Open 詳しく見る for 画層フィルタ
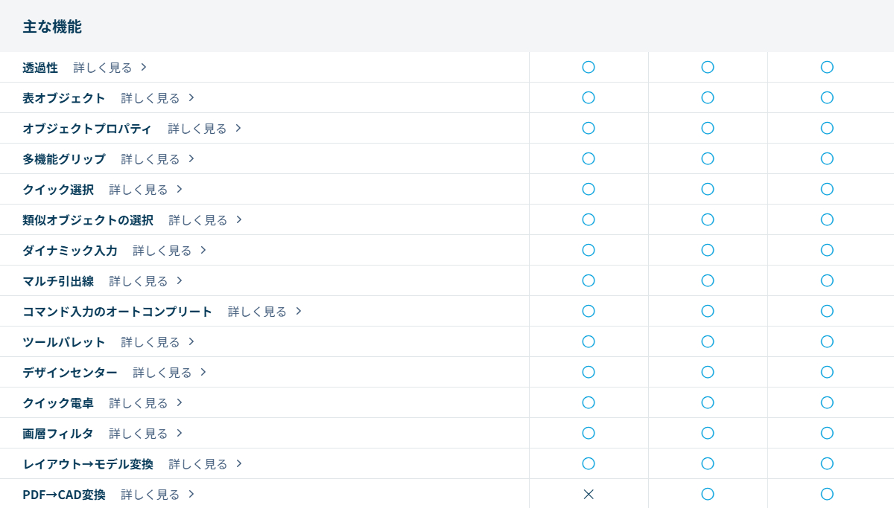The height and width of the screenshot is (508, 894). coord(139,433)
